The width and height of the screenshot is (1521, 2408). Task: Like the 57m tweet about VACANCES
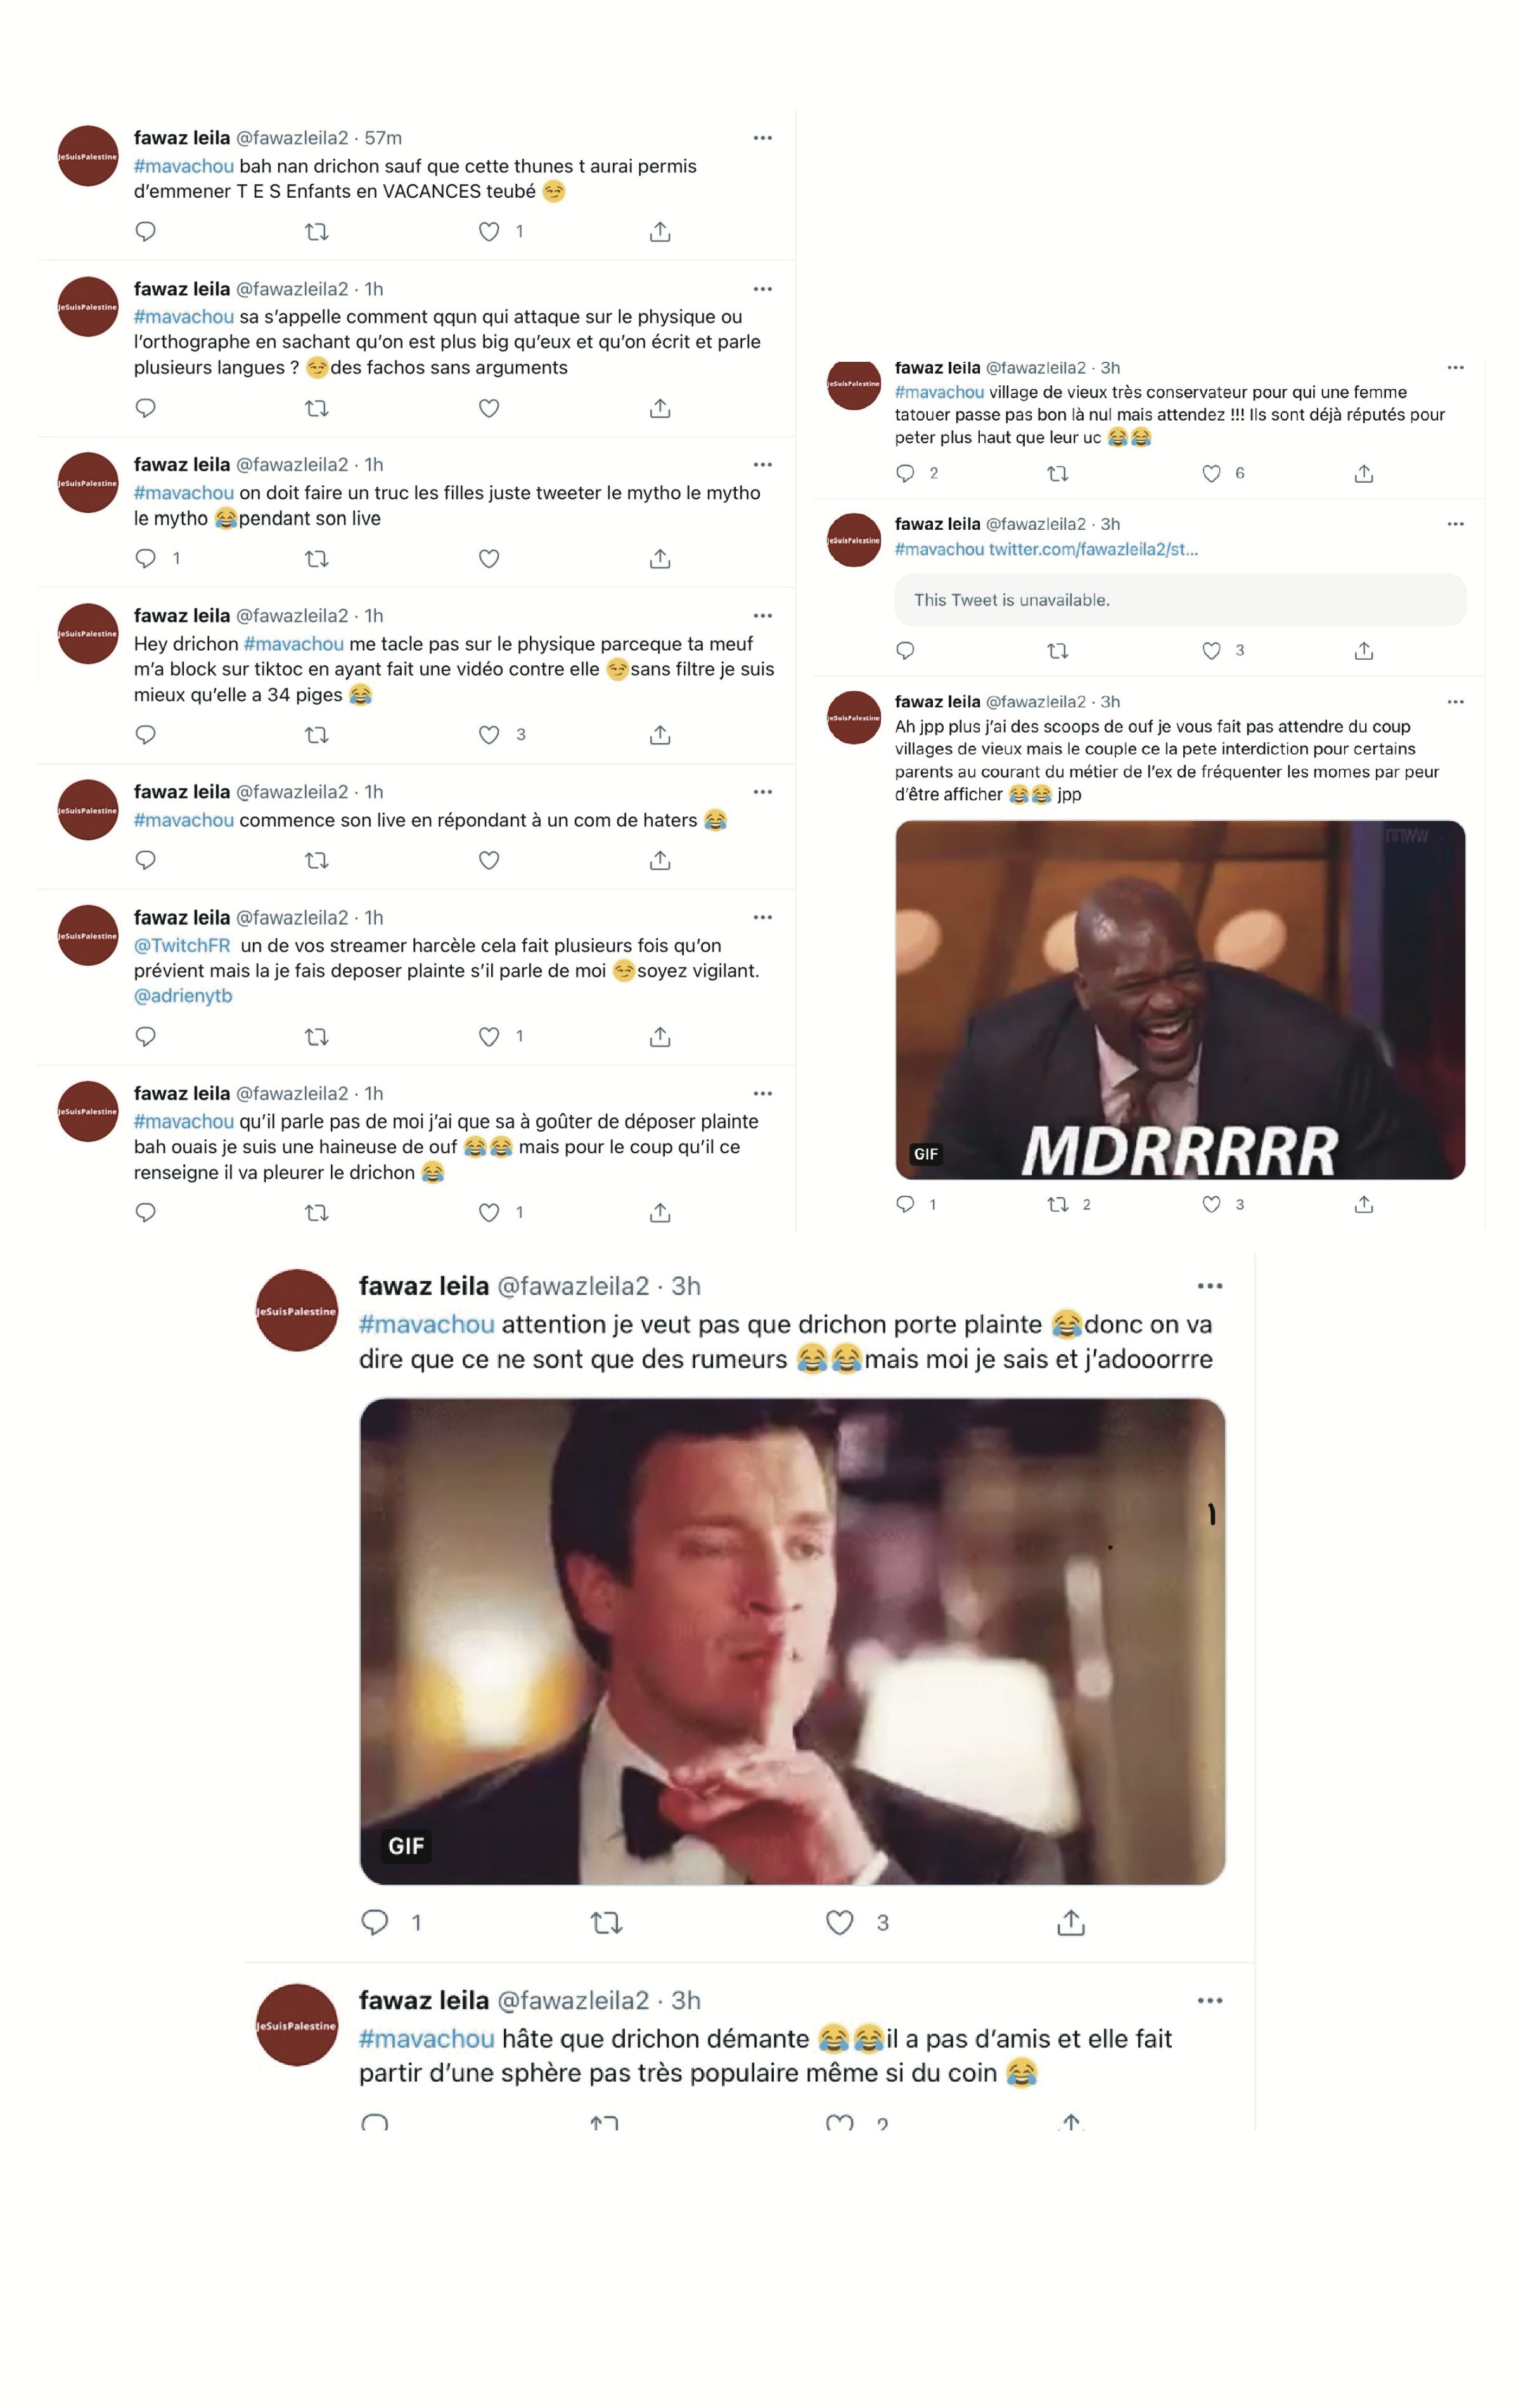click(488, 232)
